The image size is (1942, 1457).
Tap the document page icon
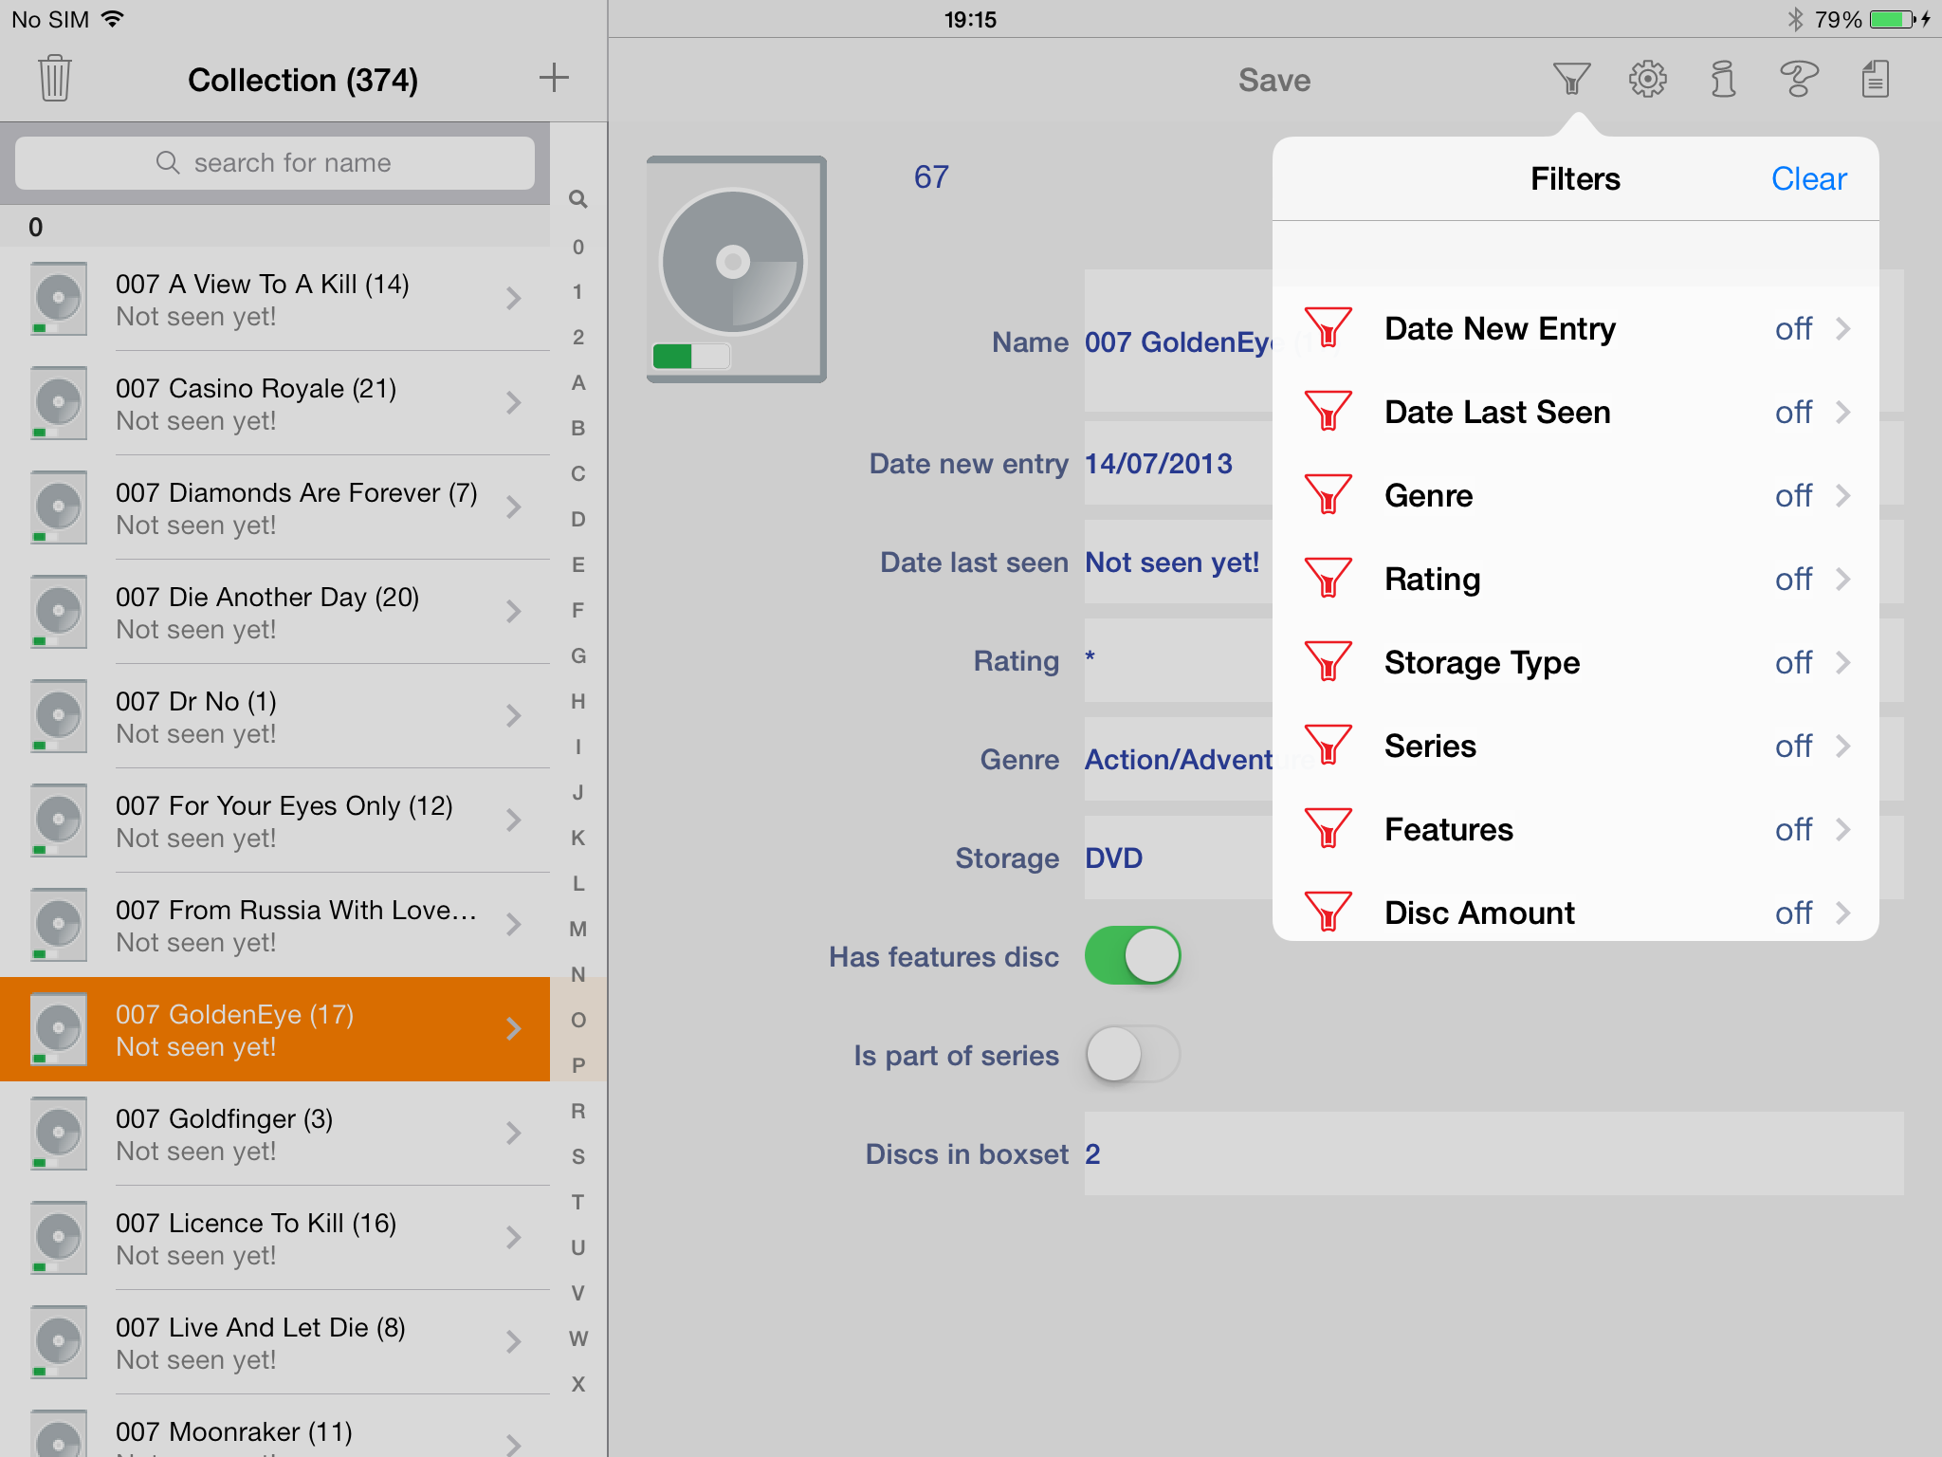[1875, 79]
